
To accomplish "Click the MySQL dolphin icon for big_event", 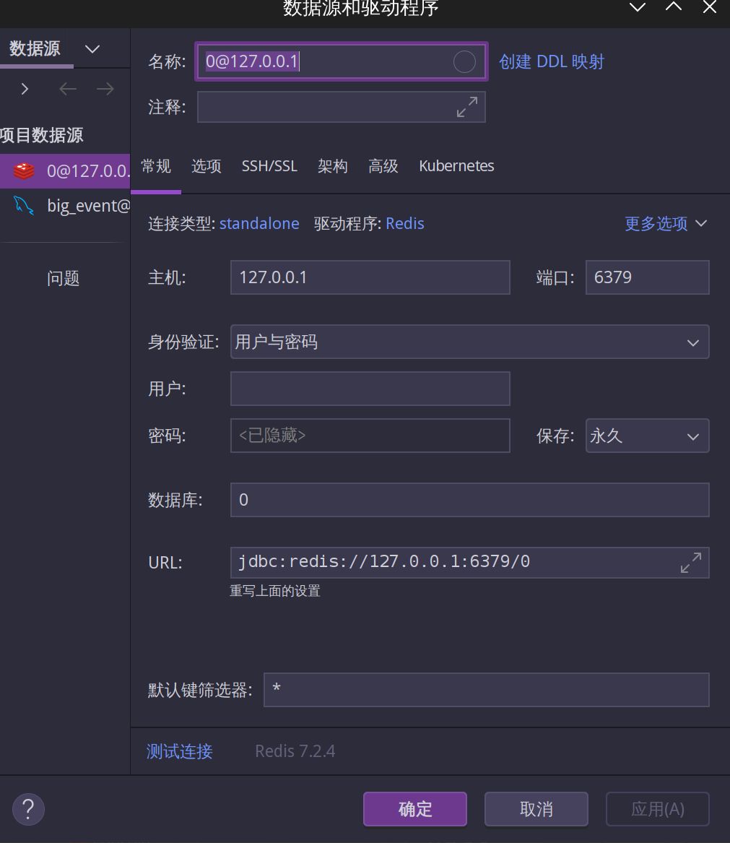I will tap(24, 206).
